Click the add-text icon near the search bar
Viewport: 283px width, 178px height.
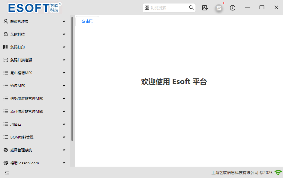pos(205,7)
